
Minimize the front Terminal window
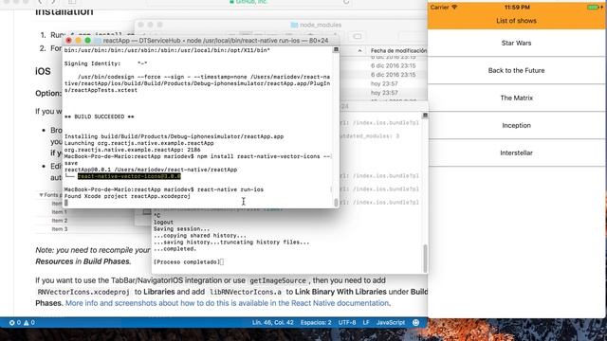(78, 40)
